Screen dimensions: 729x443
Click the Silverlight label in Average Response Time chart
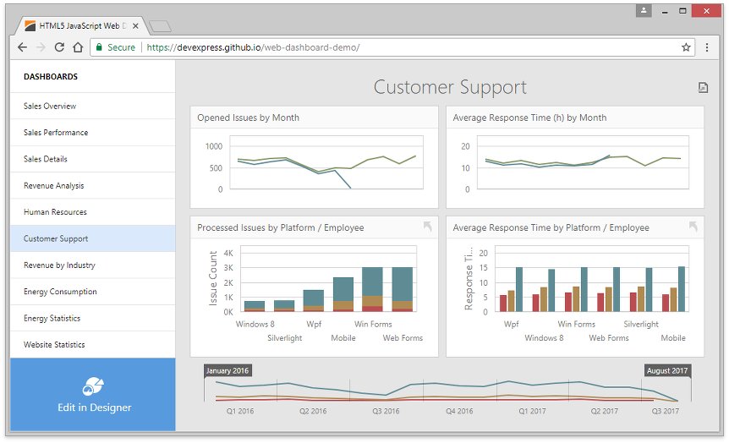click(x=641, y=324)
